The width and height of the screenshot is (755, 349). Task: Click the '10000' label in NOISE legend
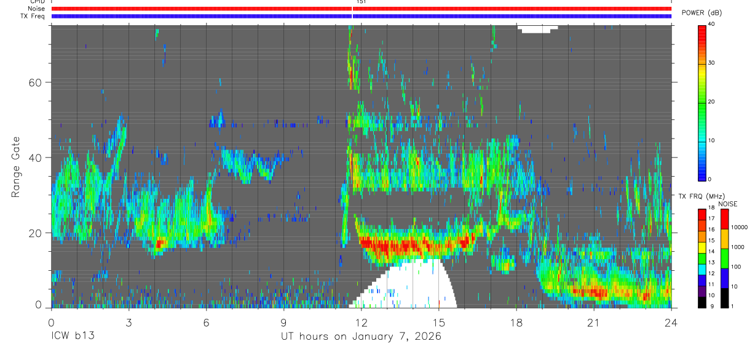[739, 228]
